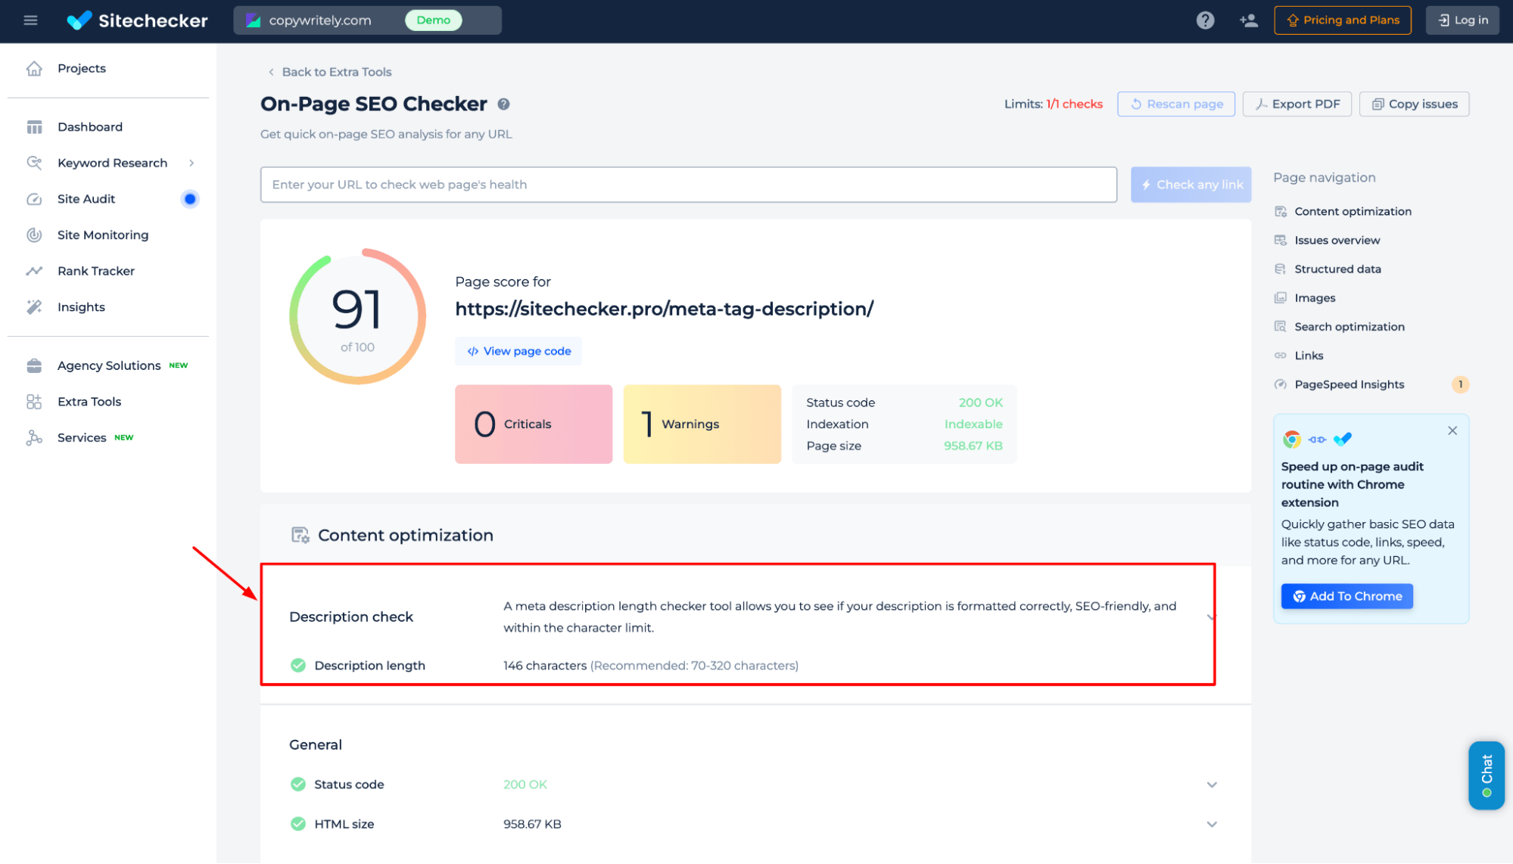Open the help question mark icon in header

pyautogui.click(x=1205, y=20)
